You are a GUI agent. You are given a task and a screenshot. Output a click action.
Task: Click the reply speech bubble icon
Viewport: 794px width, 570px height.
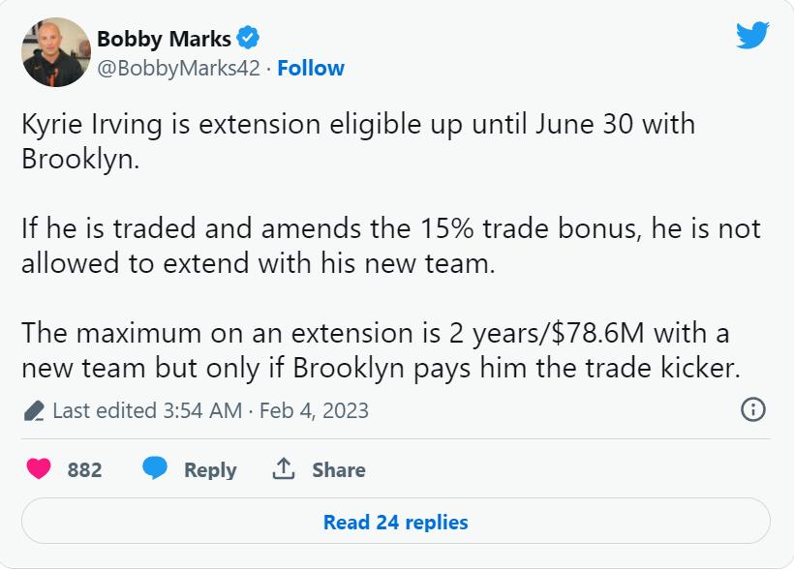click(x=155, y=469)
